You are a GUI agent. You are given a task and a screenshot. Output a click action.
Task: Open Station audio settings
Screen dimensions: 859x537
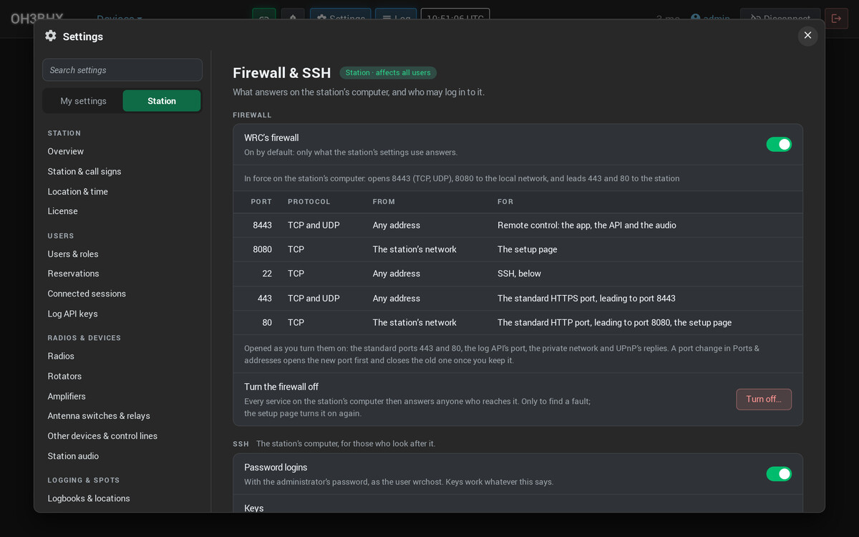tap(73, 456)
